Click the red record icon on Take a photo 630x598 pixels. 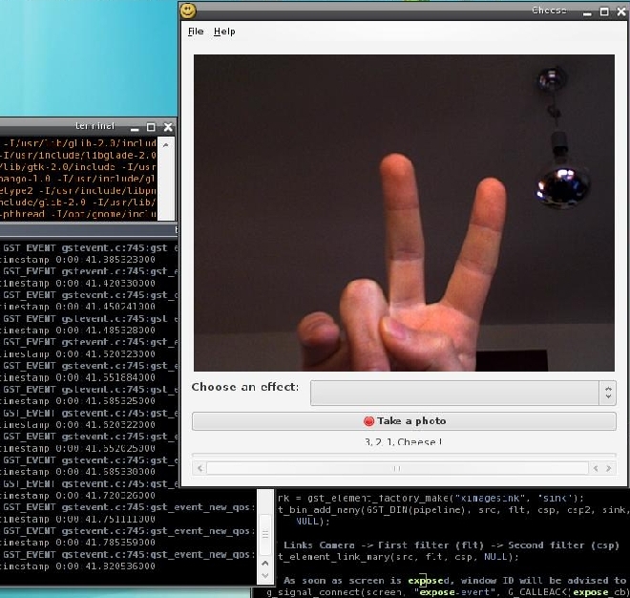click(368, 421)
